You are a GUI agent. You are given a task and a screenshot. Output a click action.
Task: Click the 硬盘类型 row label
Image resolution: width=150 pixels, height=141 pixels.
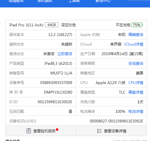[88, 92]
